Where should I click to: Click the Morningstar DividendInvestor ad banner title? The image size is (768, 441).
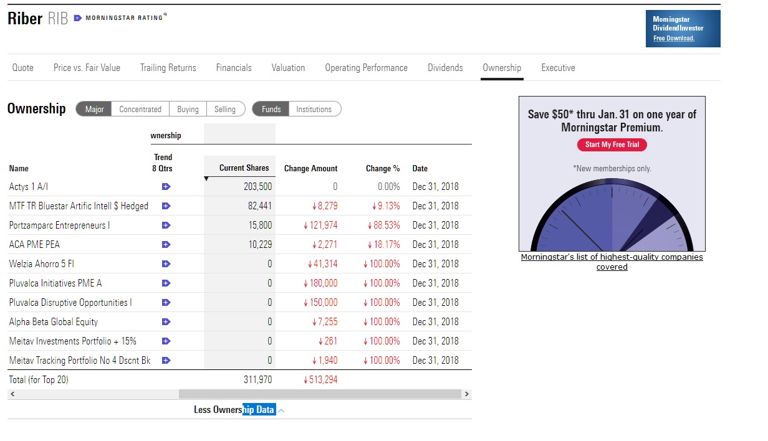[x=678, y=24]
